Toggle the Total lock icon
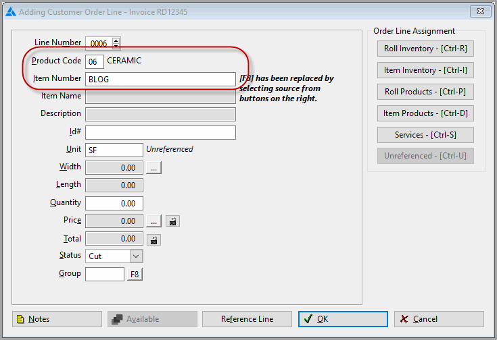Image resolution: width=497 pixels, height=340 pixels. [153, 240]
